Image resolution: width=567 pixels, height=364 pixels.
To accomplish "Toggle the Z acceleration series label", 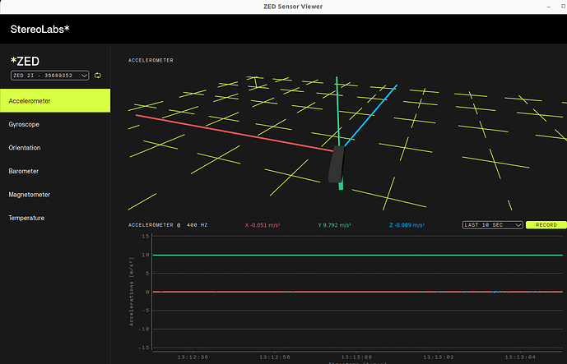I will tap(406, 225).
